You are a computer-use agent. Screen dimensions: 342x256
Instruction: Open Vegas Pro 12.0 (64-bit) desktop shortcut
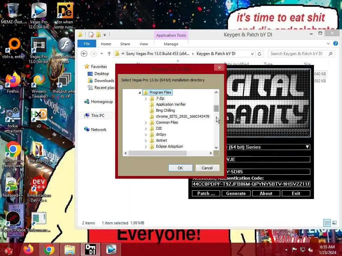coord(39,16)
